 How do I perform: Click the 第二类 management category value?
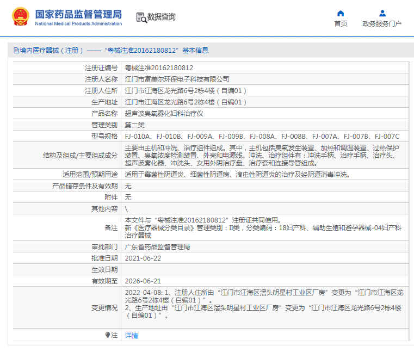[x=135, y=125]
